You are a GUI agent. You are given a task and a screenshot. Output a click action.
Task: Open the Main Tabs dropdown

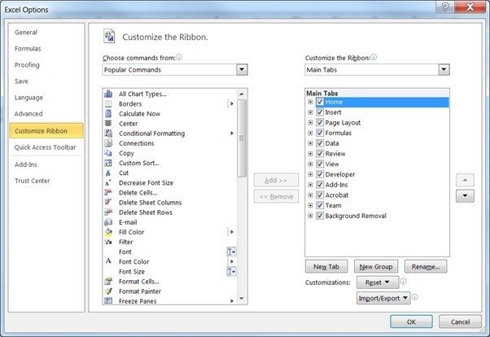coord(444,69)
